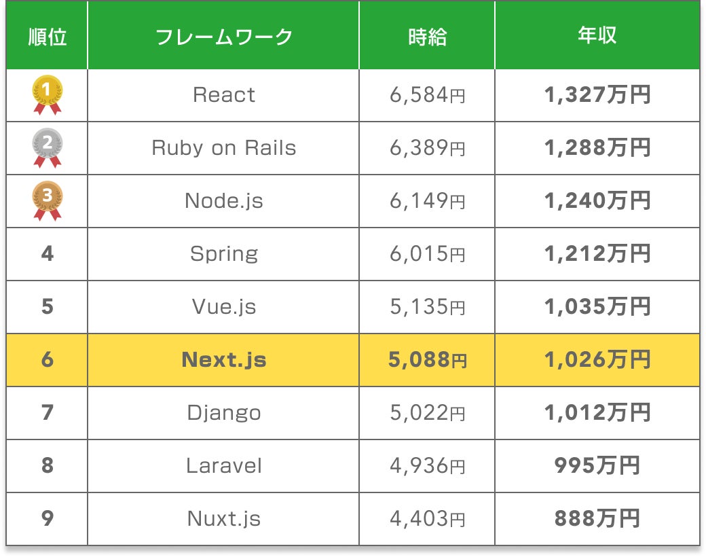
Task: Click the フレームワーク column header
Action: point(224,36)
